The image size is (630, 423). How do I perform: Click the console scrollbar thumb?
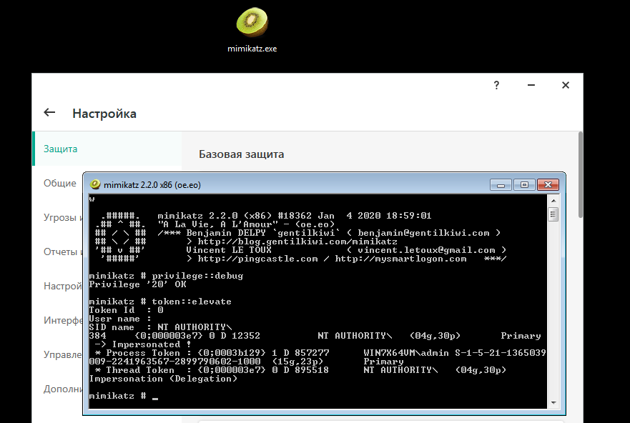click(x=553, y=214)
